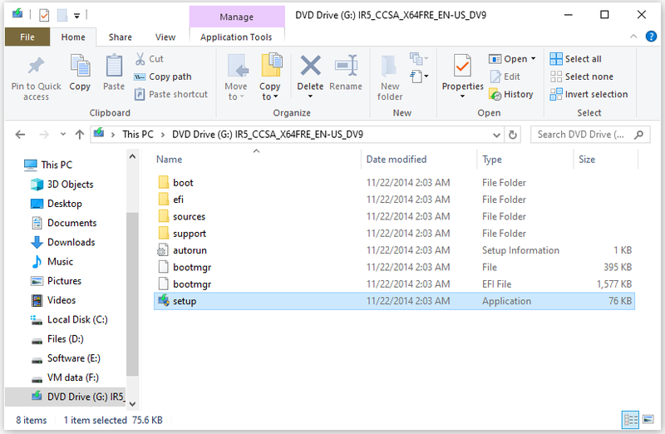The height and width of the screenshot is (434, 665).
Task: Click Select none
Action: 581,76
